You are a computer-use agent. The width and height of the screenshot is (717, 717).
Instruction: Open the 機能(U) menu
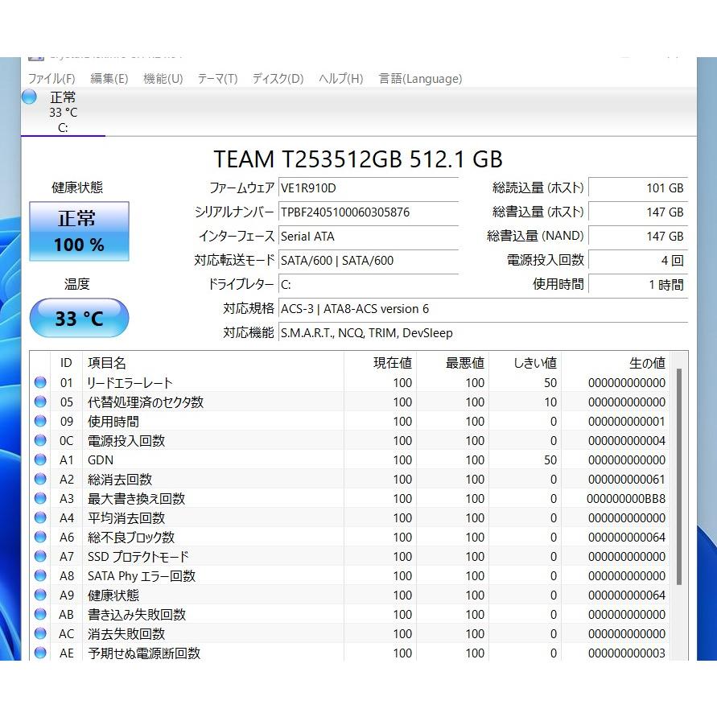[163, 79]
